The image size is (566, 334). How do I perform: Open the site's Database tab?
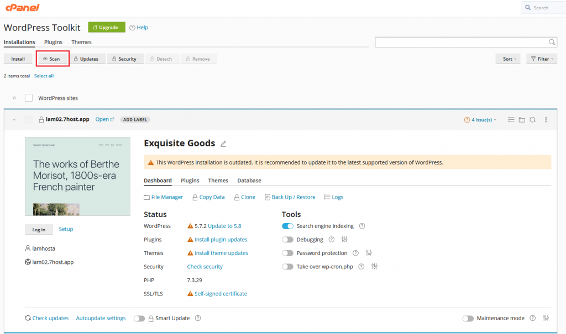[249, 181]
